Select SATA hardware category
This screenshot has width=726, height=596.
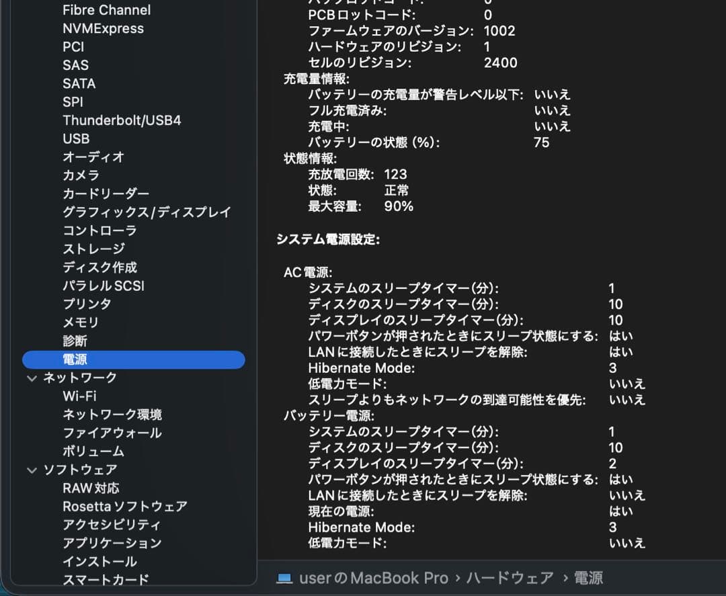[x=79, y=83]
